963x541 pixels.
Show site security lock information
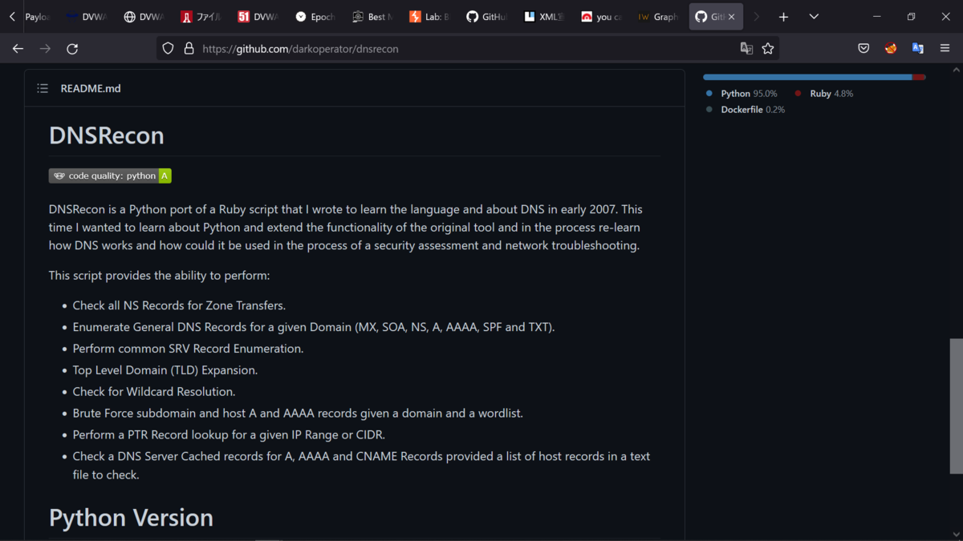(189, 49)
